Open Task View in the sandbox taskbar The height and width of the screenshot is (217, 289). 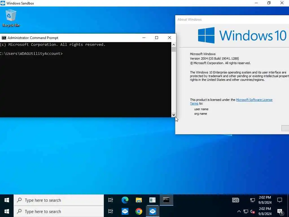coord(110,200)
